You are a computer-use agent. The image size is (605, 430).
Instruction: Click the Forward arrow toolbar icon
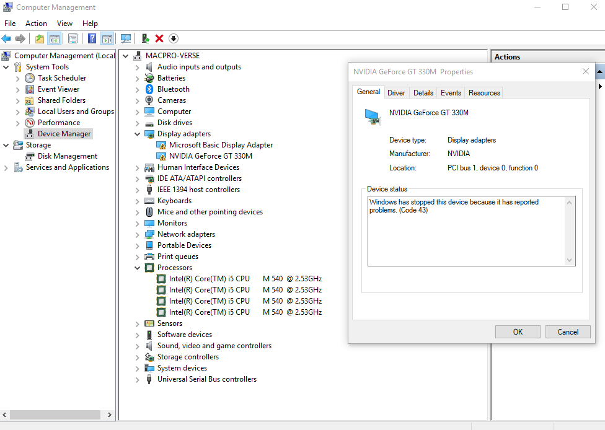[x=20, y=38]
